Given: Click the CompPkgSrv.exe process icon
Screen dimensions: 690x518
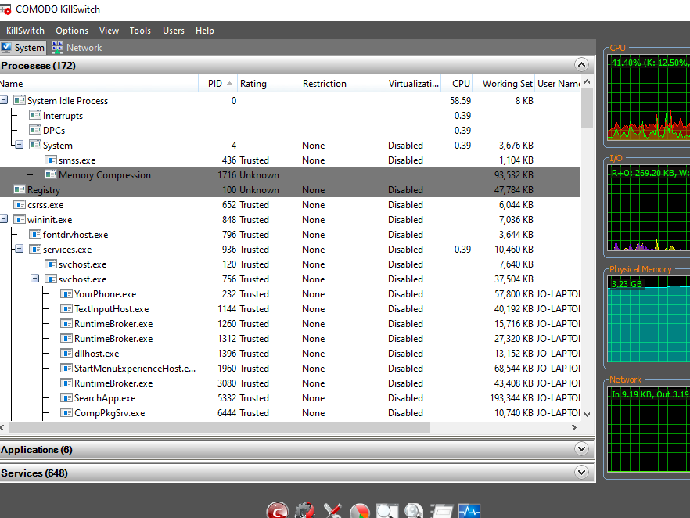Looking at the screenshot, I should pos(66,413).
